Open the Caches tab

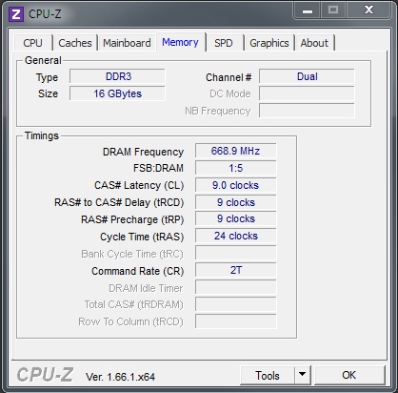click(75, 43)
